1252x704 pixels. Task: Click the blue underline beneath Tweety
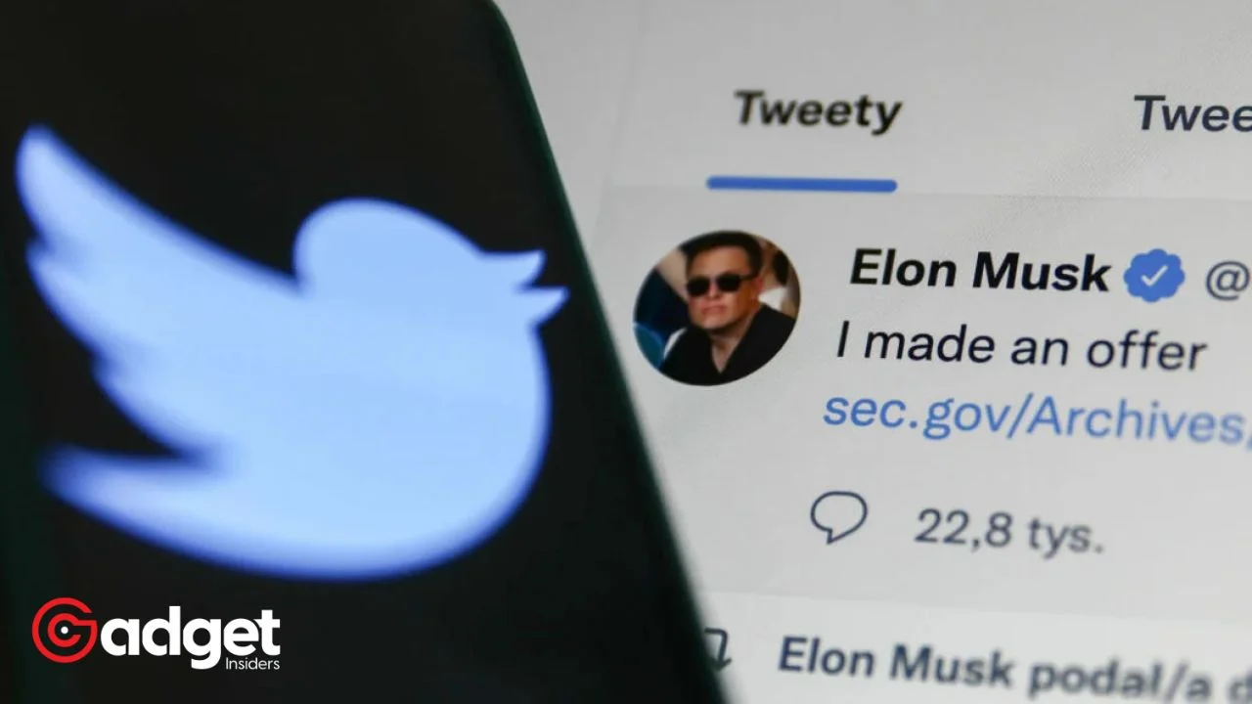801,184
